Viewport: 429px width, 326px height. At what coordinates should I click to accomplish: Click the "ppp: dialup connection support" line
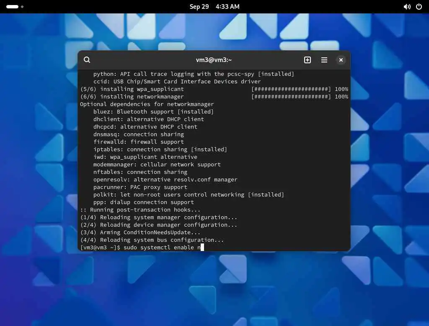[144, 202]
